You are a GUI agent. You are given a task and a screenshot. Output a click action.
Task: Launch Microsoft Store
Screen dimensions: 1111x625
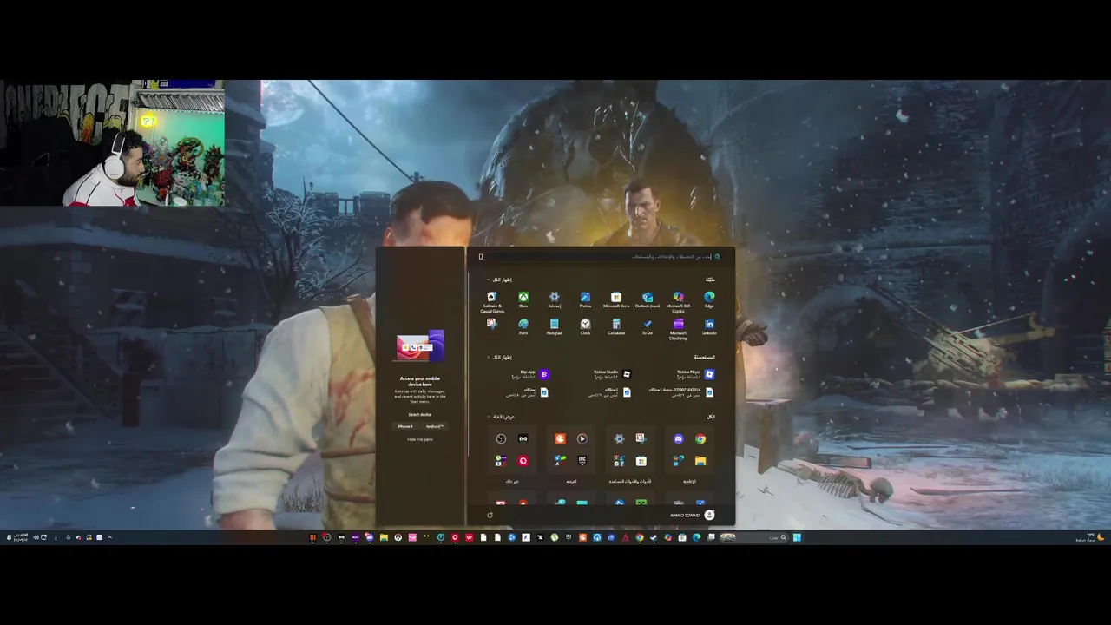616,299
